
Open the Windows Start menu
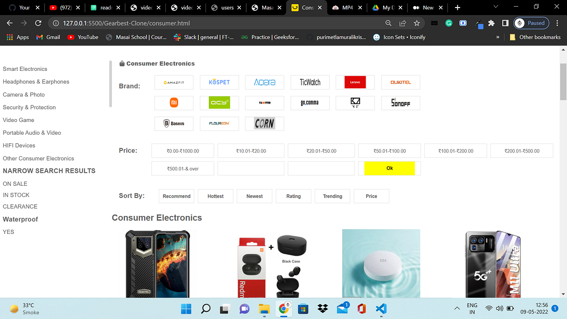186,309
